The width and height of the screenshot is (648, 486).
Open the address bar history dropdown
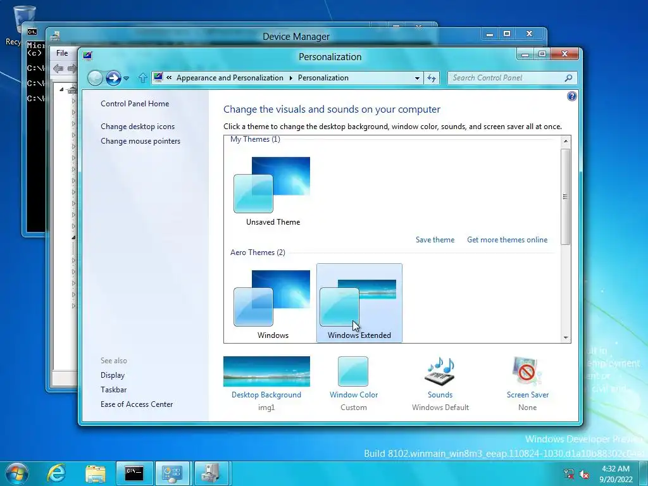pyautogui.click(x=417, y=78)
